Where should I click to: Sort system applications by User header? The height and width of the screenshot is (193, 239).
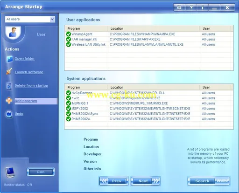(215, 87)
